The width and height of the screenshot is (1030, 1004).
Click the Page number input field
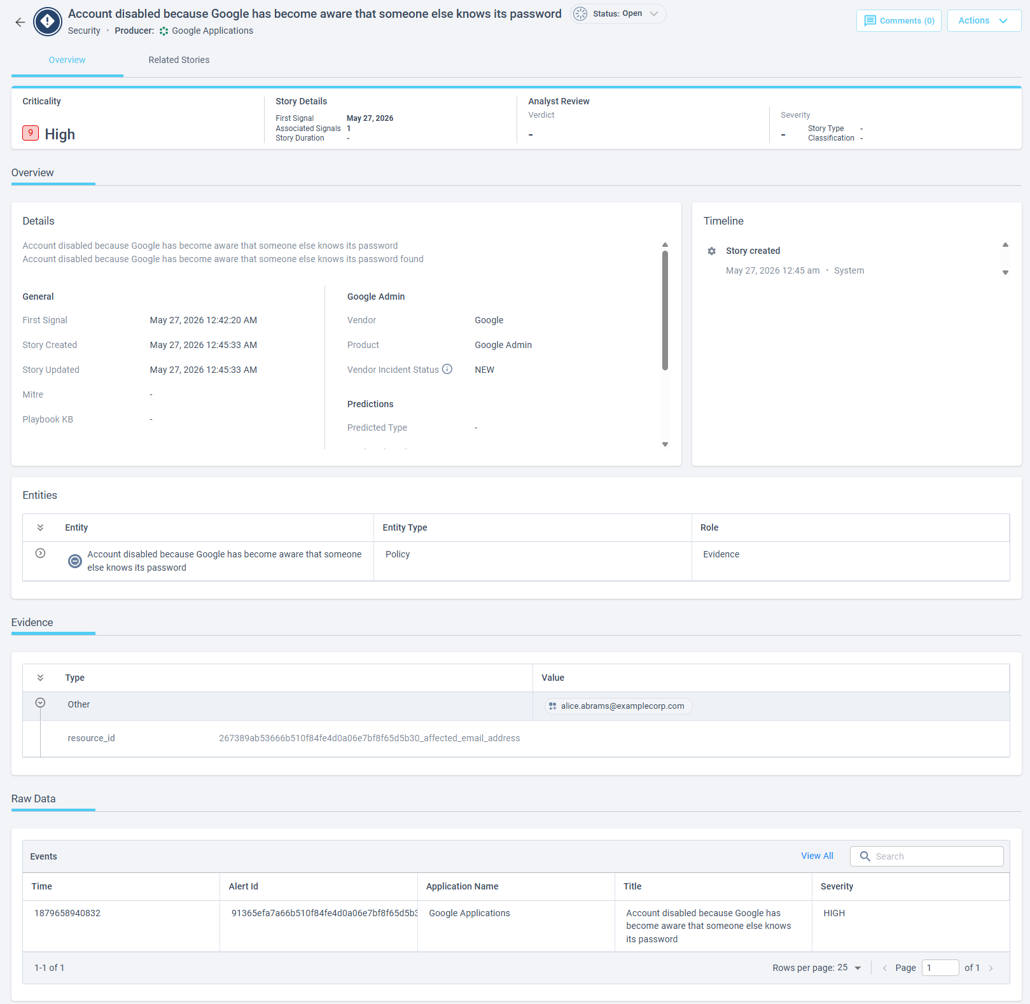pyautogui.click(x=940, y=968)
